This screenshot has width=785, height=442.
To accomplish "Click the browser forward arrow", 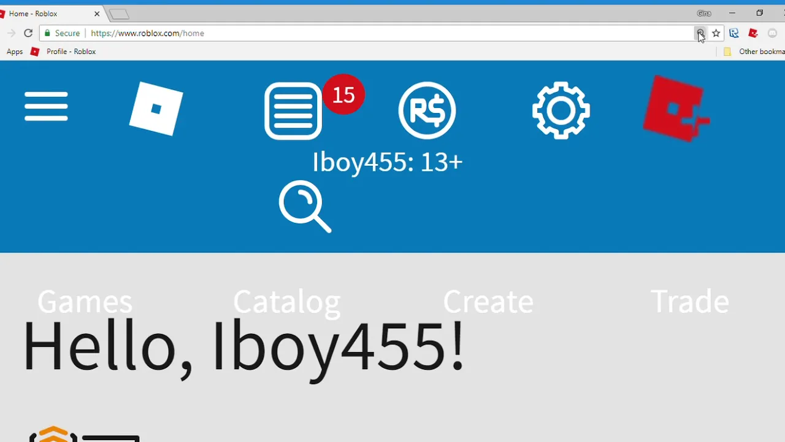I will tap(11, 33).
